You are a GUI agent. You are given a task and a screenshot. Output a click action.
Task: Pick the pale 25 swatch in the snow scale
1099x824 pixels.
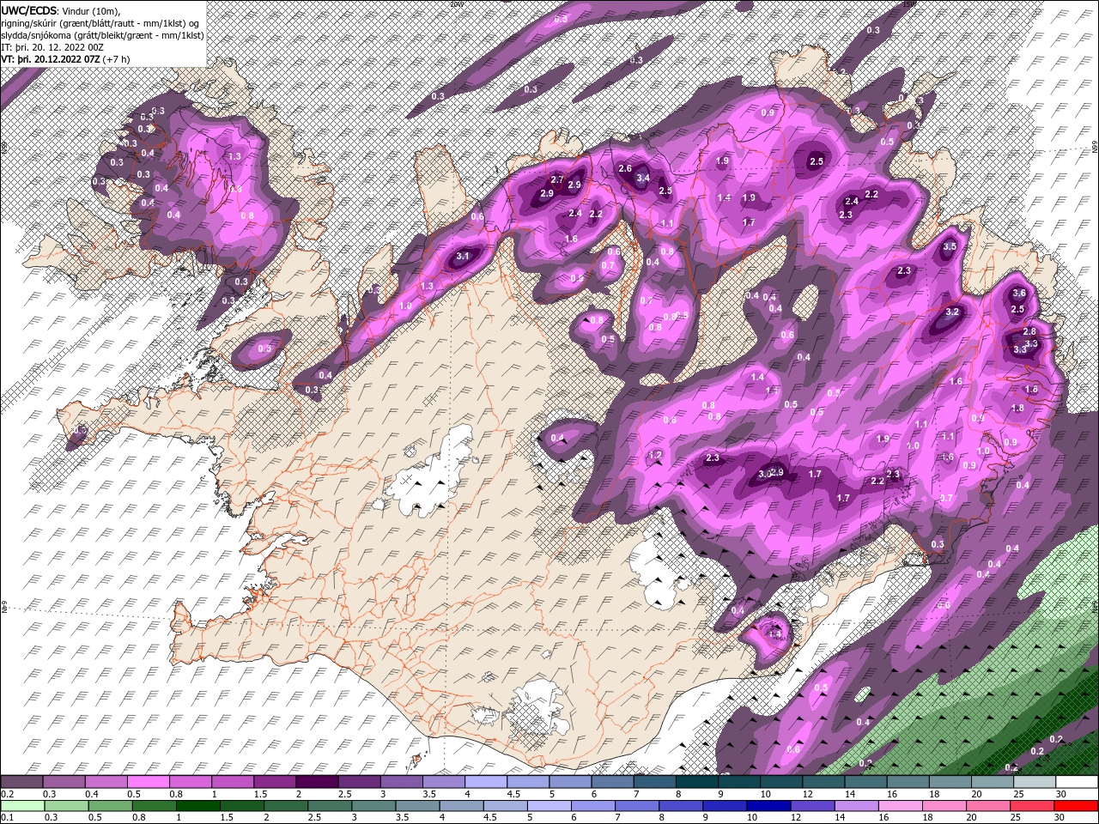coord(1035,781)
